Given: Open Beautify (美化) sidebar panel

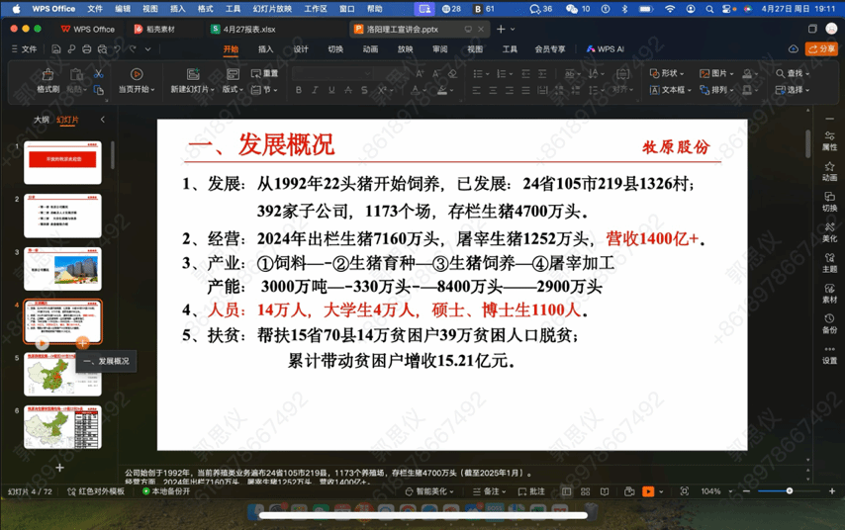Looking at the screenshot, I should pyautogui.click(x=829, y=232).
